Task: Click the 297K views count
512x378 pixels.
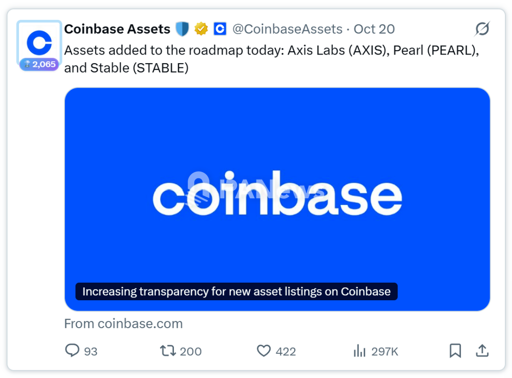Action: click(x=384, y=351)
